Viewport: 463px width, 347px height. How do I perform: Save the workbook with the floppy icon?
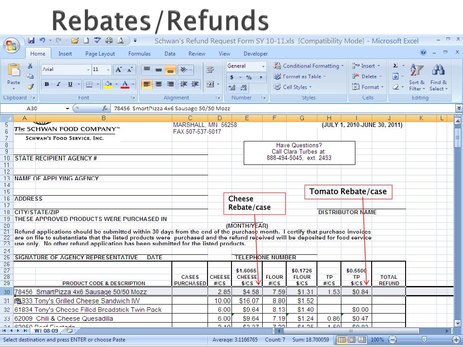[31, 40]
